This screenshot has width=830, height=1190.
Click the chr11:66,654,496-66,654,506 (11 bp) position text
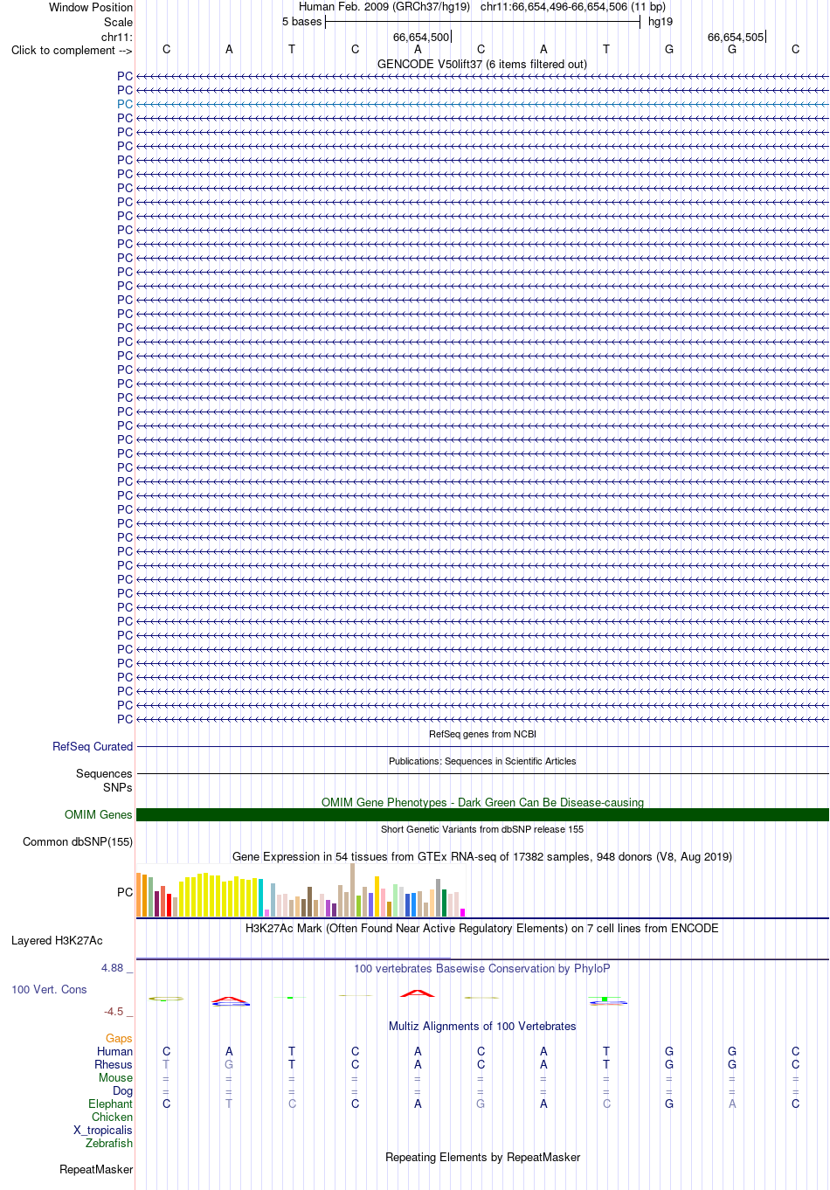pyautogui.click(x=573, y=7)
